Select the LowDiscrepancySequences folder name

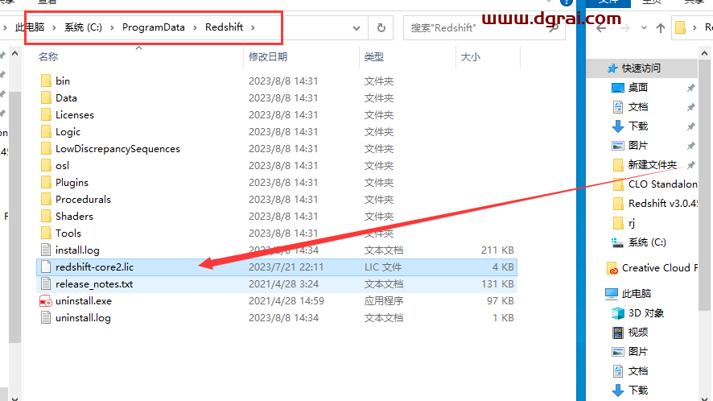pos(117,149)
